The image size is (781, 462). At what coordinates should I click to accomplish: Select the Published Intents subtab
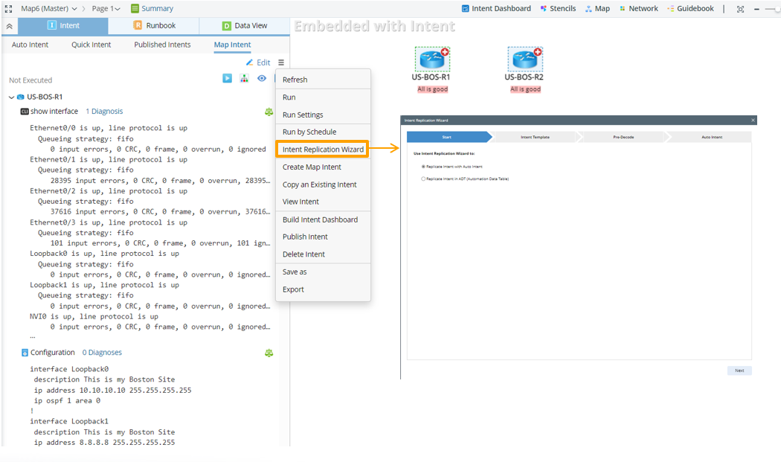[162, 45]
